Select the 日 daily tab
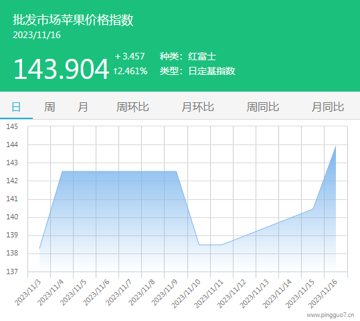 point(16,107)
